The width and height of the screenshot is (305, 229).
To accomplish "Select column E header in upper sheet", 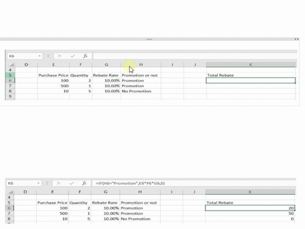I will point(53,65).
